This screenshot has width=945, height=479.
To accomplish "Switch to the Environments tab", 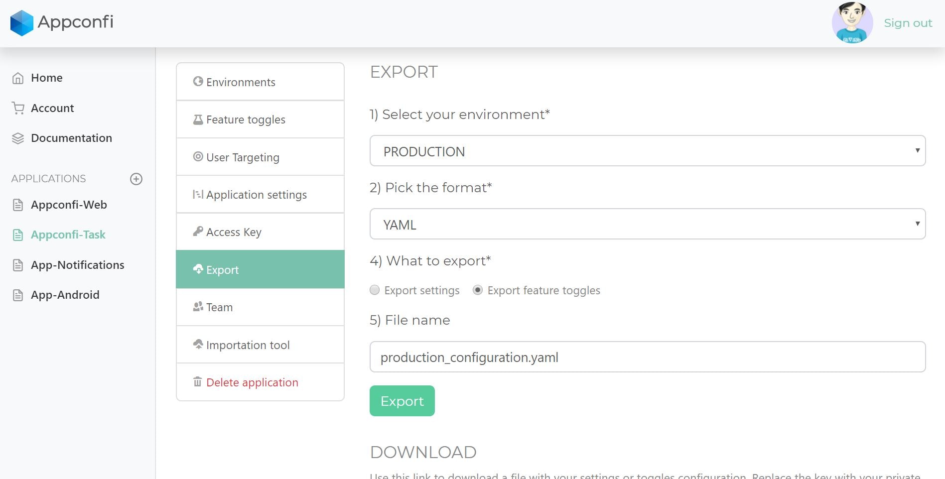I will (x=260, y=82).
